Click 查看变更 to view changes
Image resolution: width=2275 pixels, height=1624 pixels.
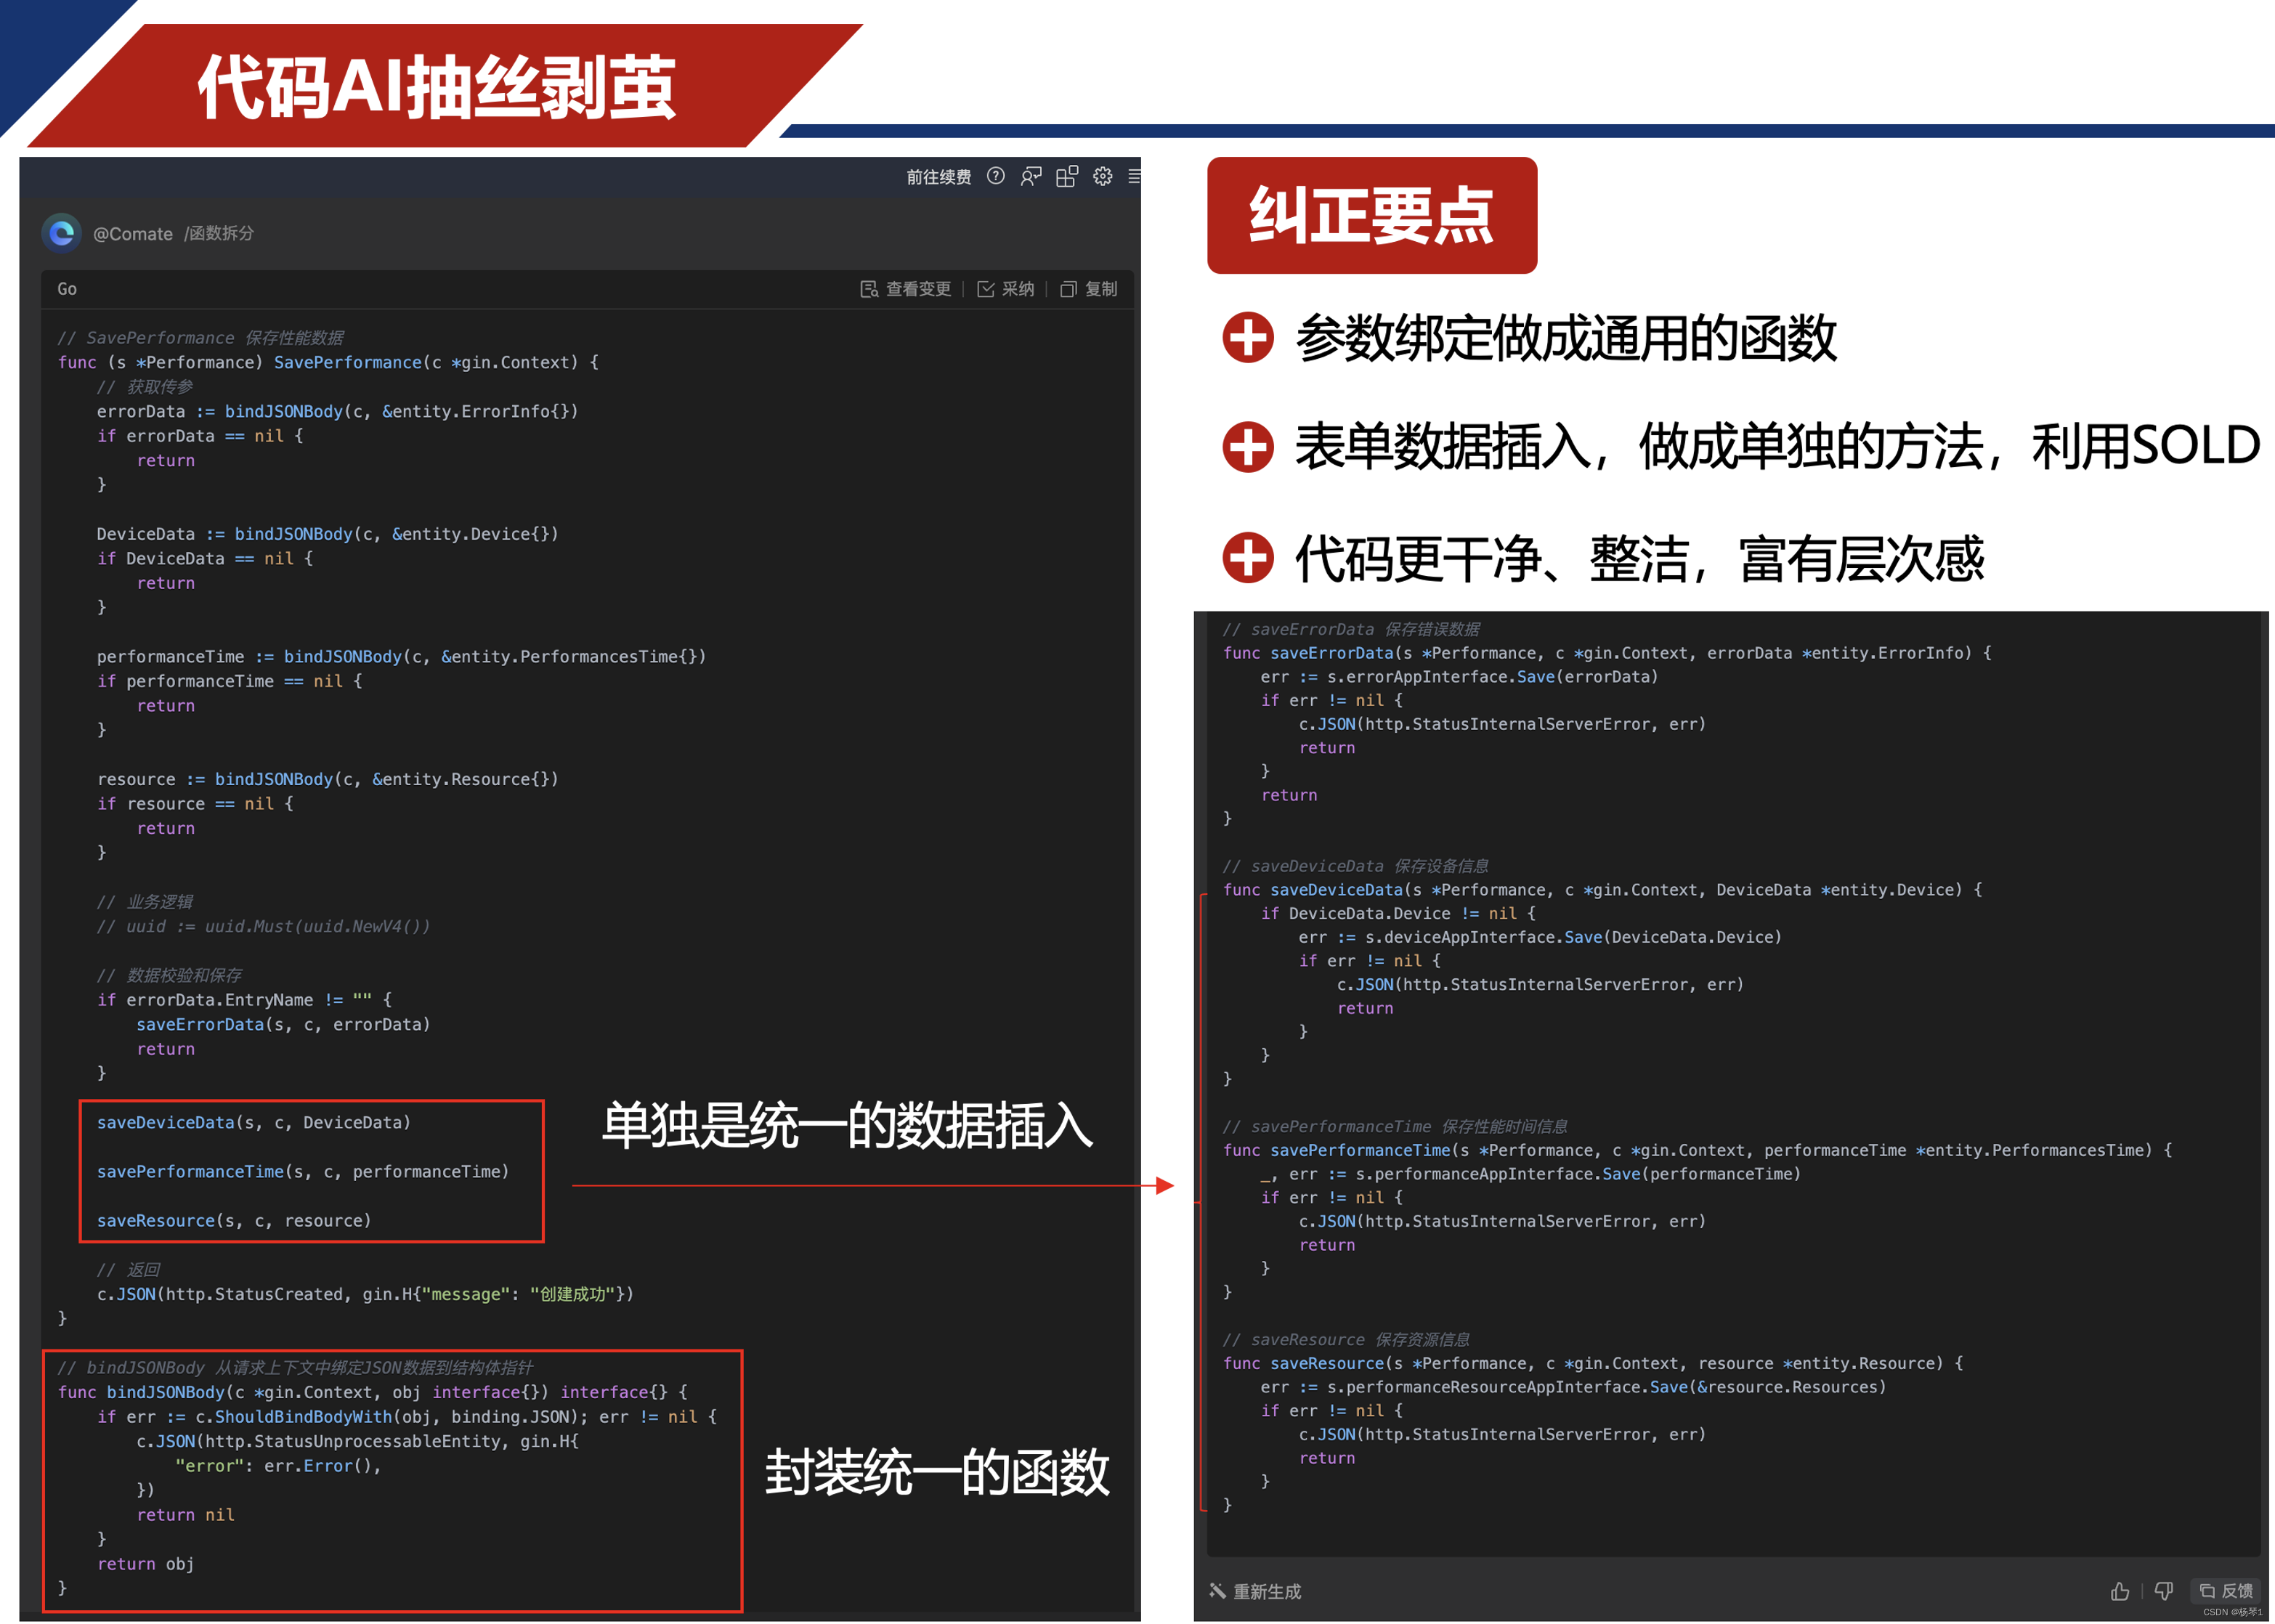pyautogui.click(x=906, y=289)
